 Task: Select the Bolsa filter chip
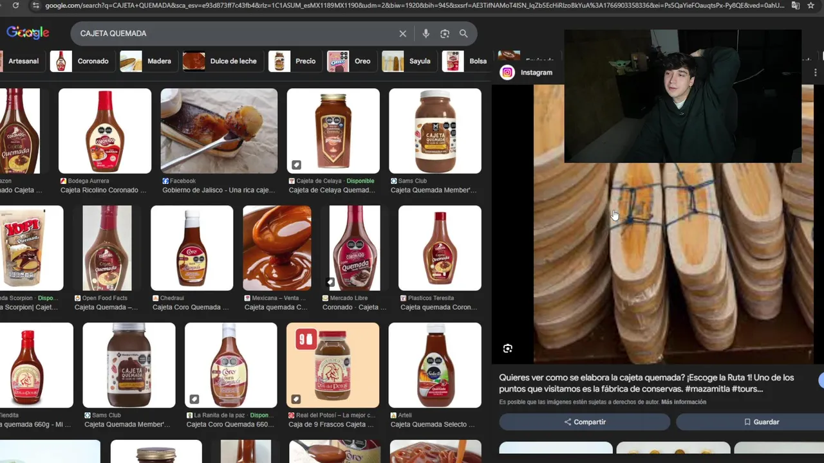(x=466, y=61)
